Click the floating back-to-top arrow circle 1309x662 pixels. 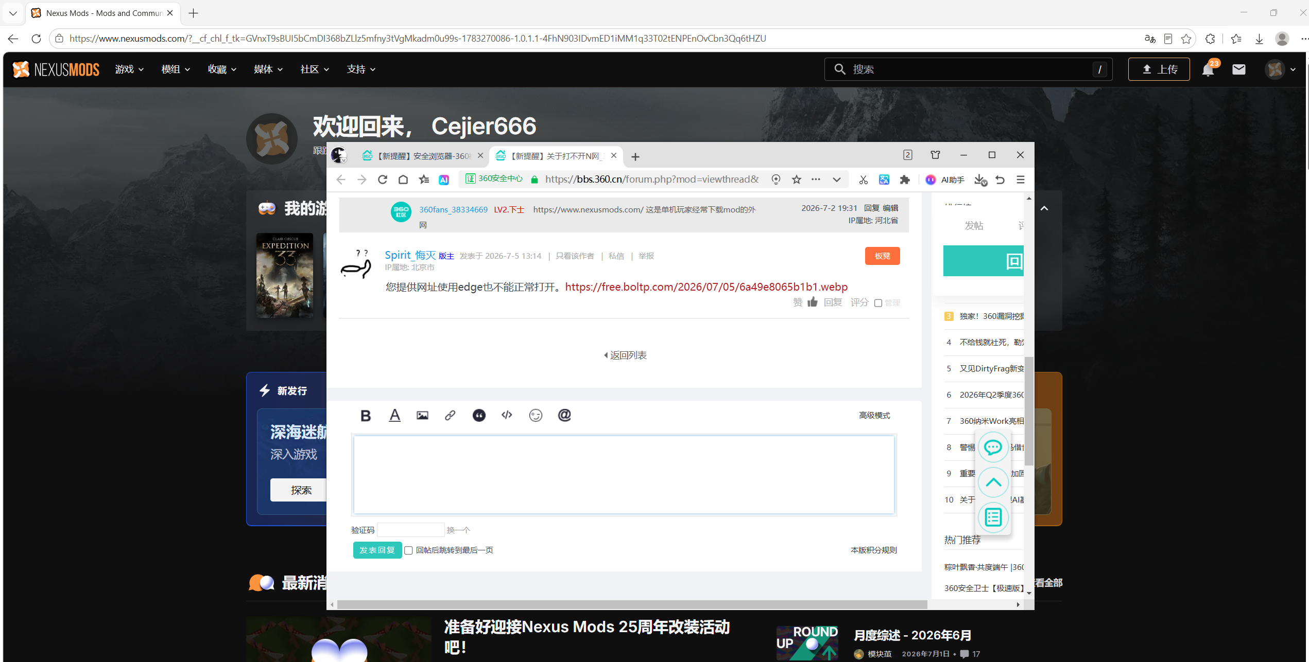tap(993, 482)
